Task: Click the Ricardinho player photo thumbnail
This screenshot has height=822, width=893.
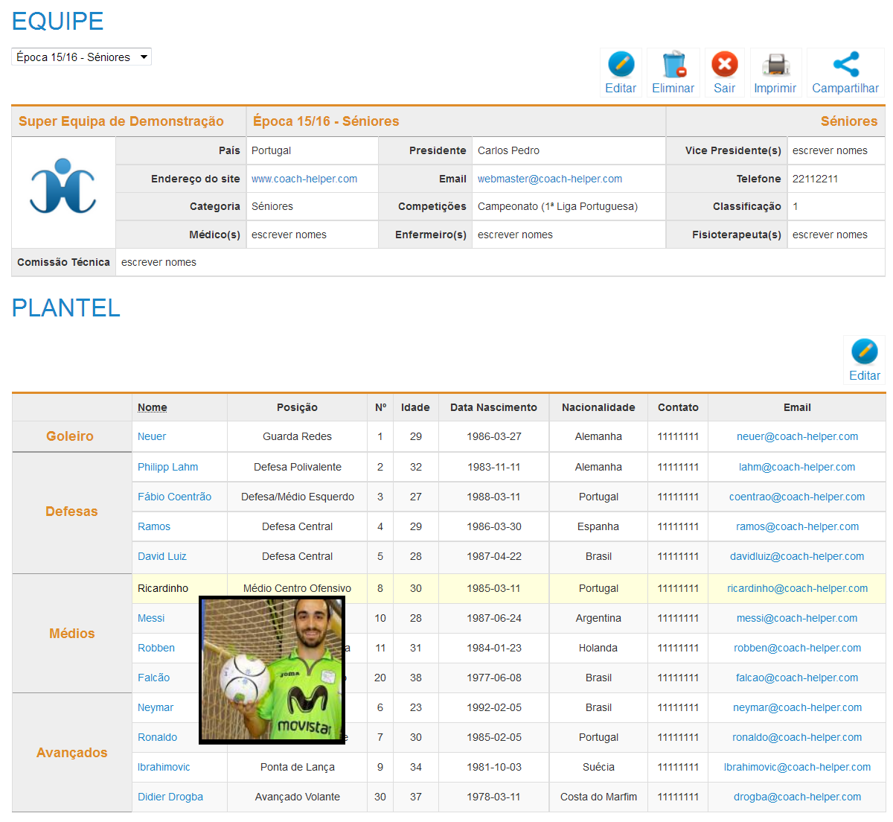Action: click(272, 669)
